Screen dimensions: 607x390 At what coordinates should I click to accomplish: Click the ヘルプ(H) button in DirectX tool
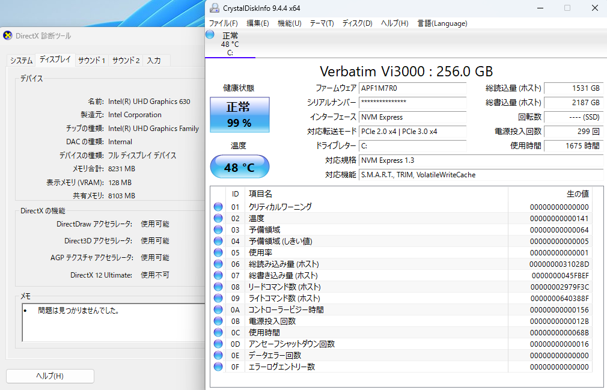(50, 376)
